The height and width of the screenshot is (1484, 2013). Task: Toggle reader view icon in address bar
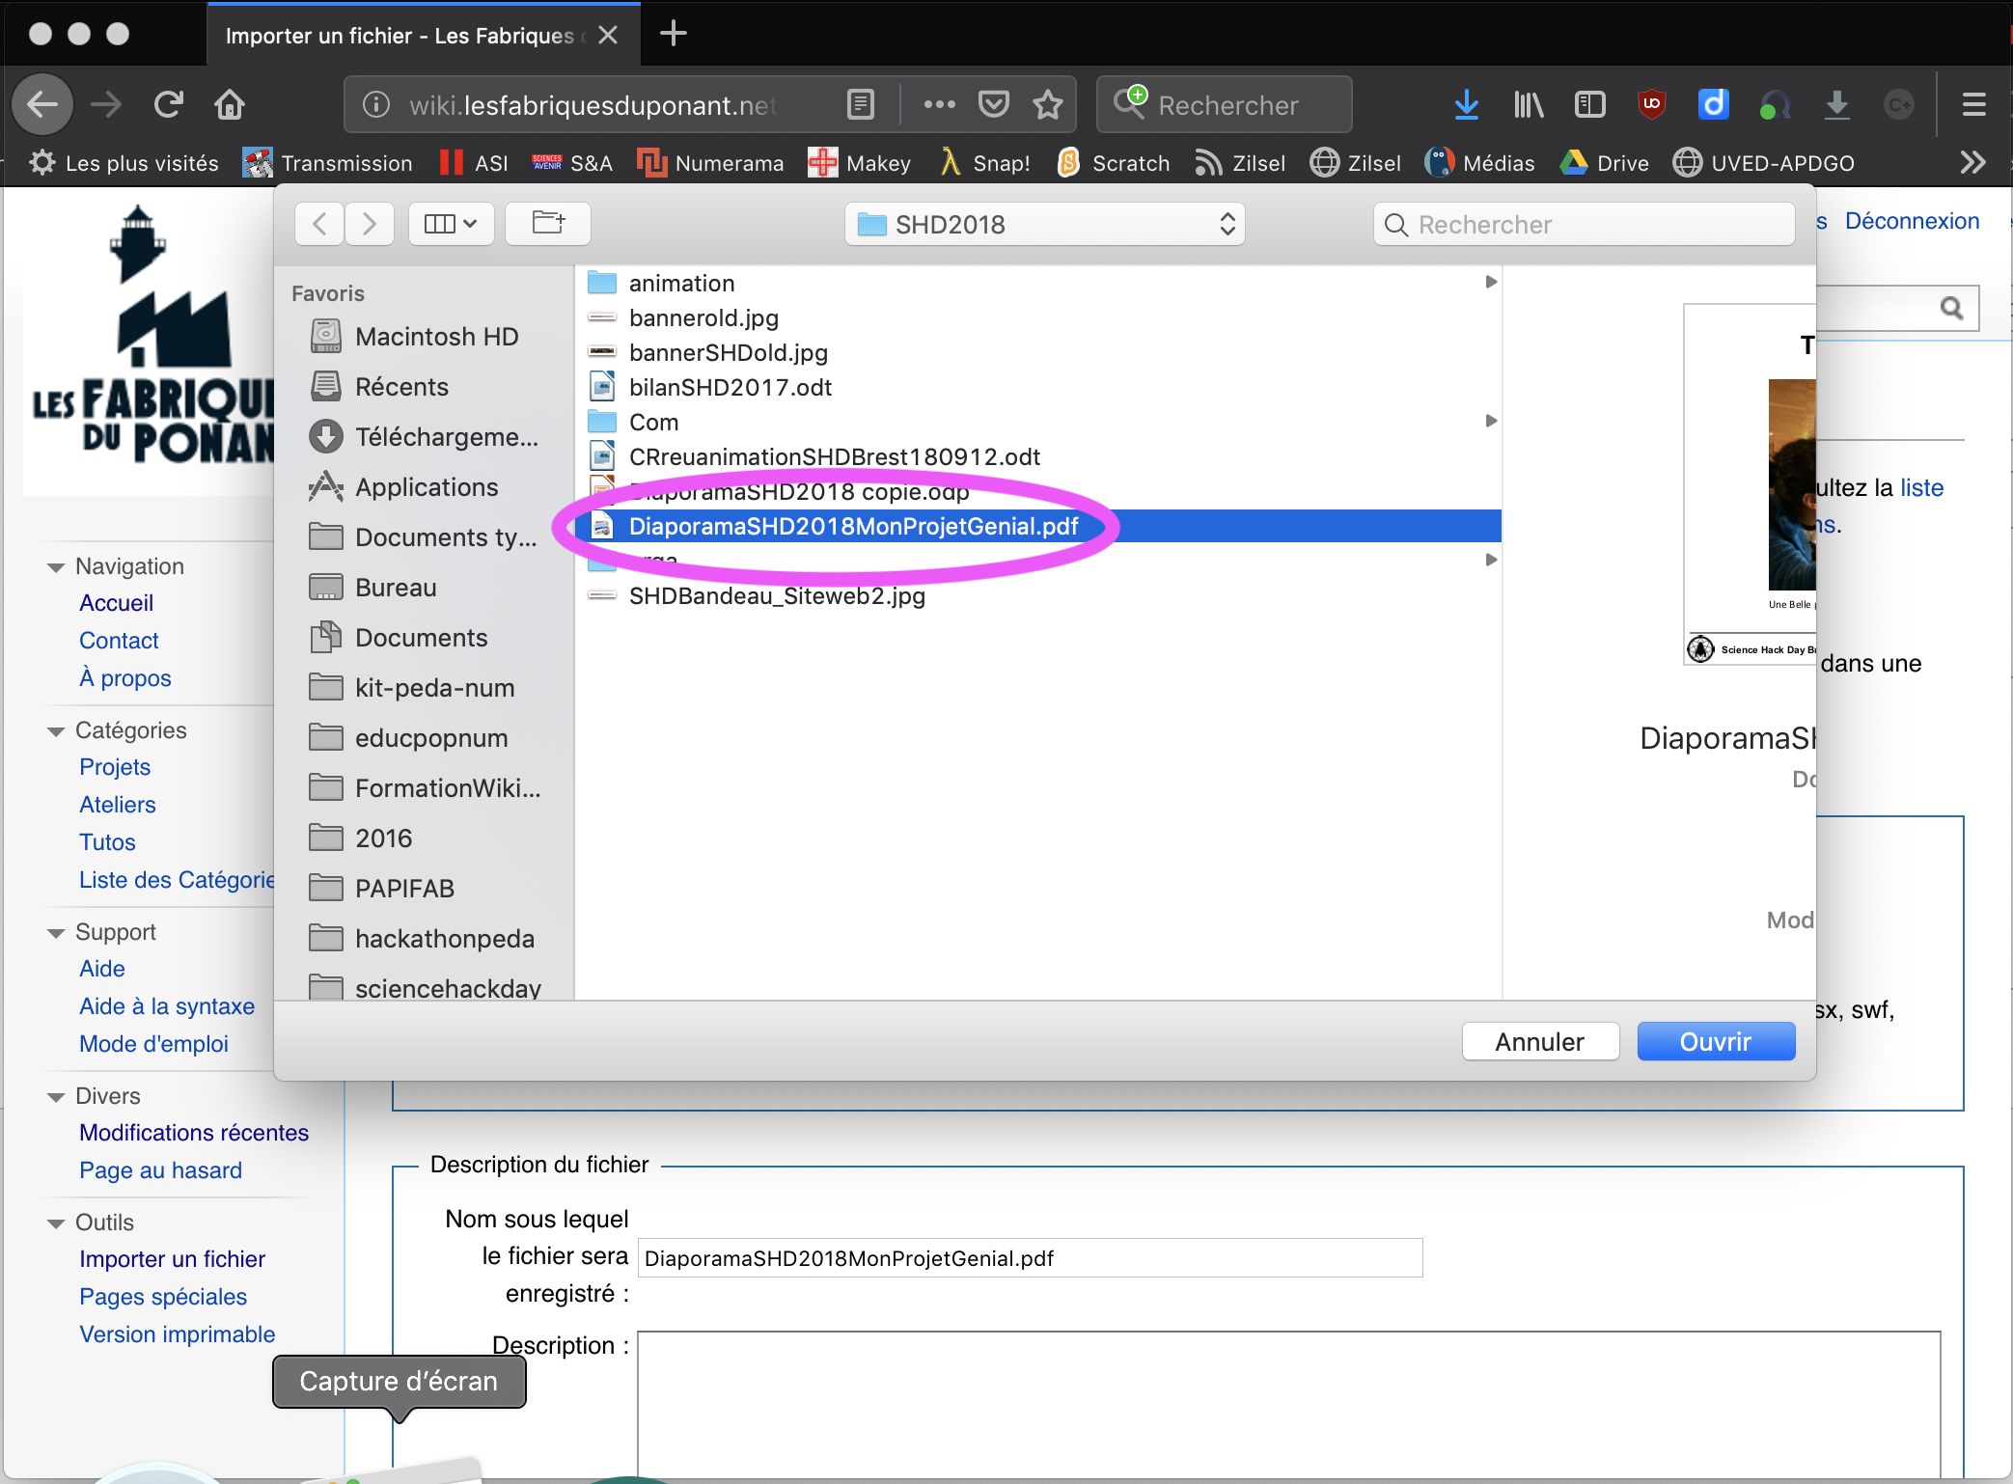click(x=860, y=104)
